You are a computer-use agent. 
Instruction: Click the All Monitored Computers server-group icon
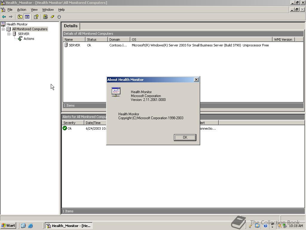pos(8,29)
